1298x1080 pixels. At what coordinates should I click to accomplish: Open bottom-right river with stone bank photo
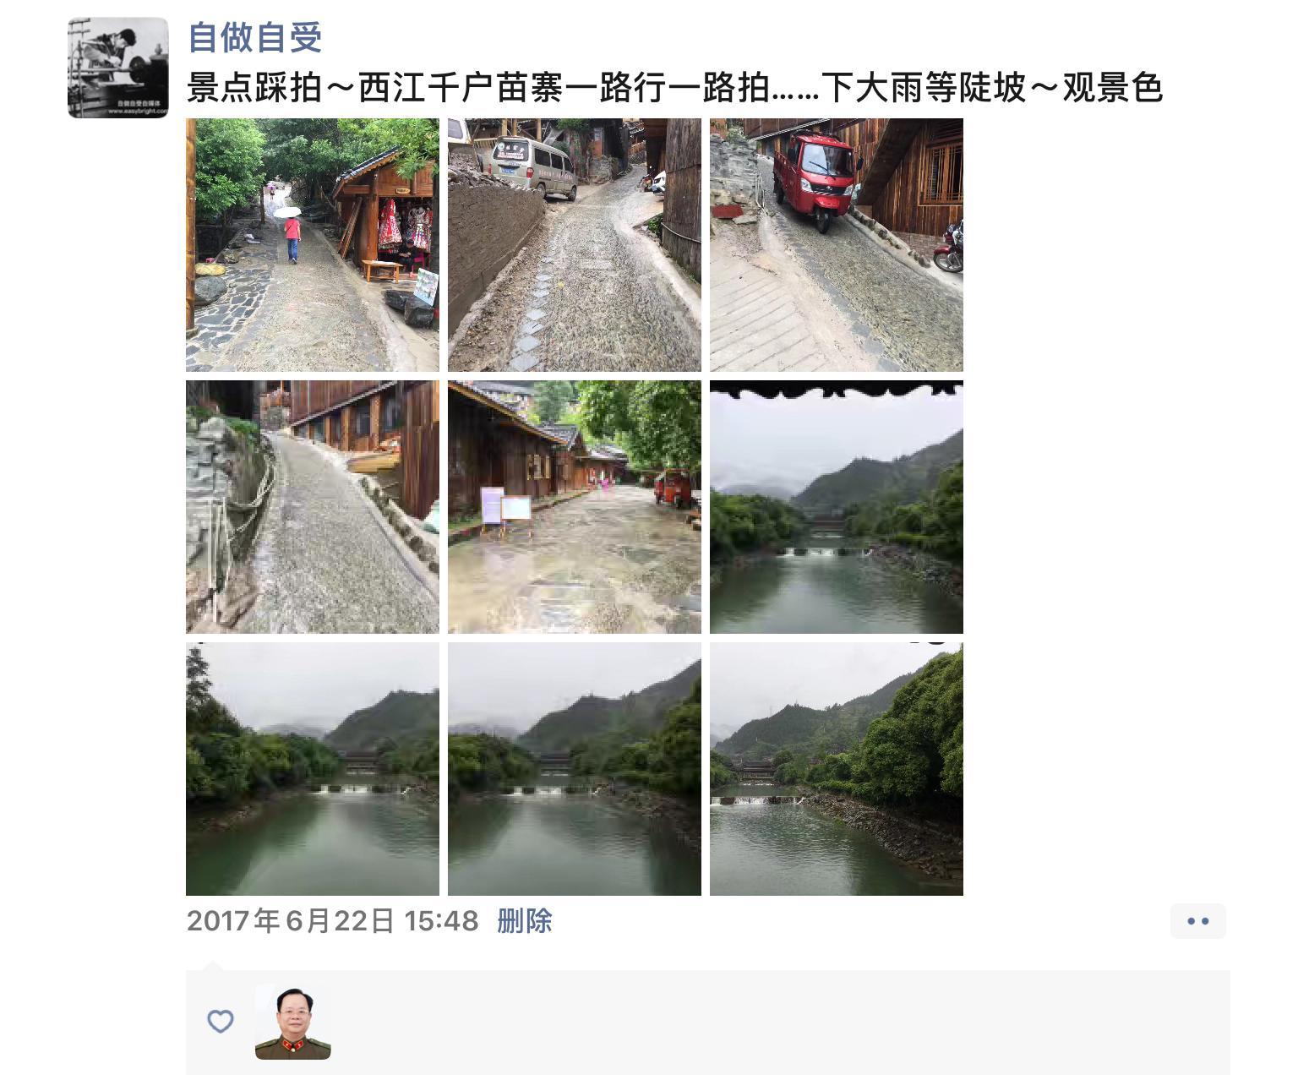point(837,769)
